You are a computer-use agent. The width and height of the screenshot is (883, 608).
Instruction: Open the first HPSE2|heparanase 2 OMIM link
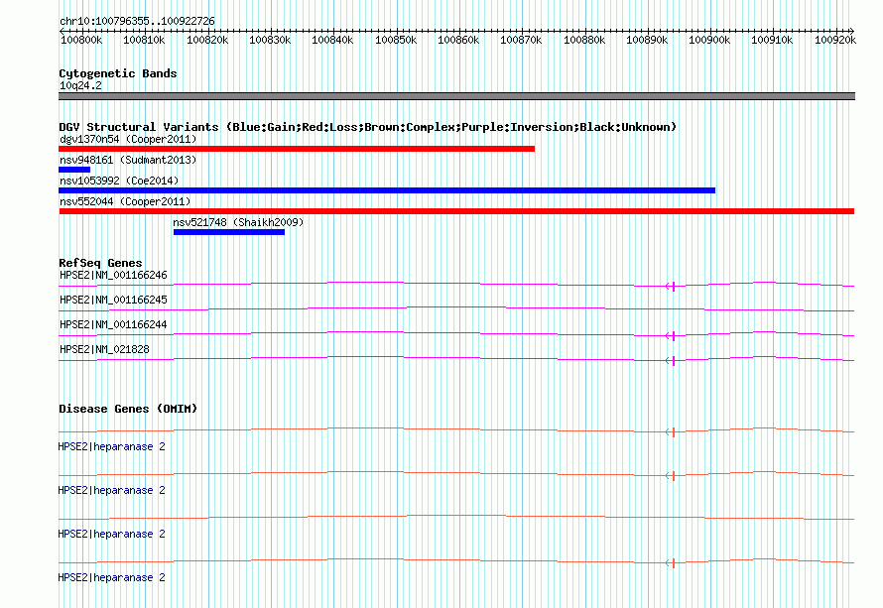click(111, 447)
